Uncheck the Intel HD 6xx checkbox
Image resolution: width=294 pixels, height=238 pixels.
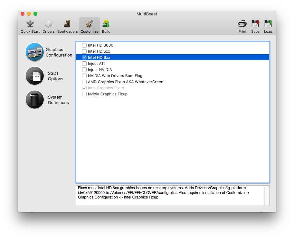tap(84, 57)
